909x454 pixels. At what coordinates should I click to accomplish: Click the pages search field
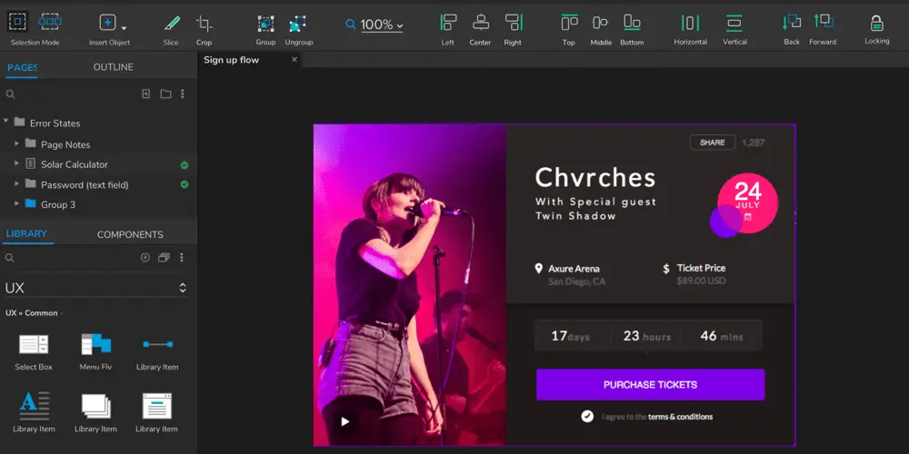tap(70, 94)
